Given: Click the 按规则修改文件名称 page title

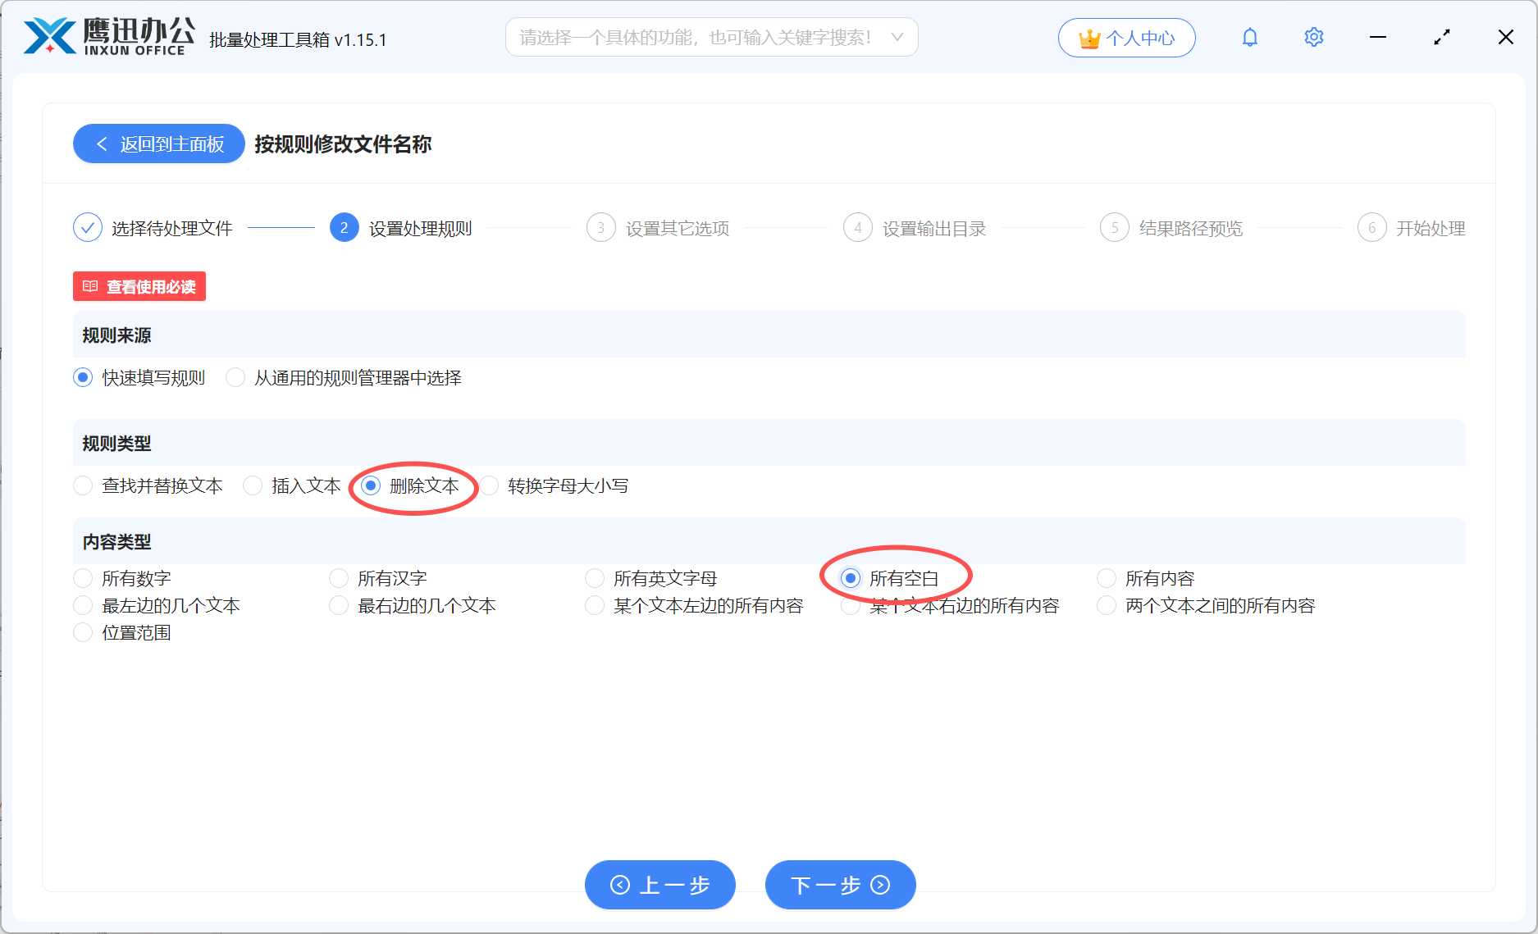Looking at the screenshot, I should pyautogui.click(x=343, y=144).
